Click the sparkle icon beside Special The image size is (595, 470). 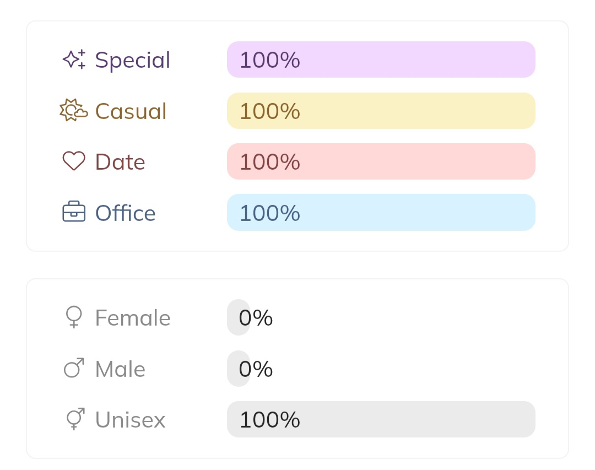[74, 60]
